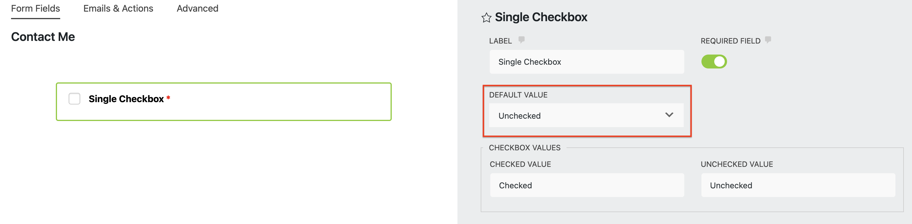The width and height of the screenshot is (912, 224).
Task: Click the Single Checkbox panel heading
Action: click(541, 17)
